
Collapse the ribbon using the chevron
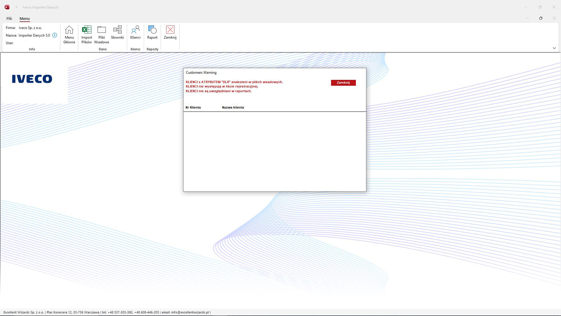pos(554,48)
